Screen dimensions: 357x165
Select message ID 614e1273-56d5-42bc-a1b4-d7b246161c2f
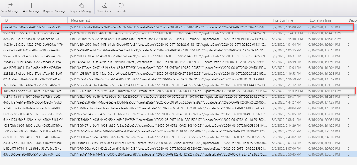click(x=32, y=120)
